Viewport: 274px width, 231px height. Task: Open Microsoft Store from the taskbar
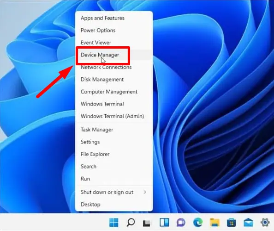(x=231, y=223)
